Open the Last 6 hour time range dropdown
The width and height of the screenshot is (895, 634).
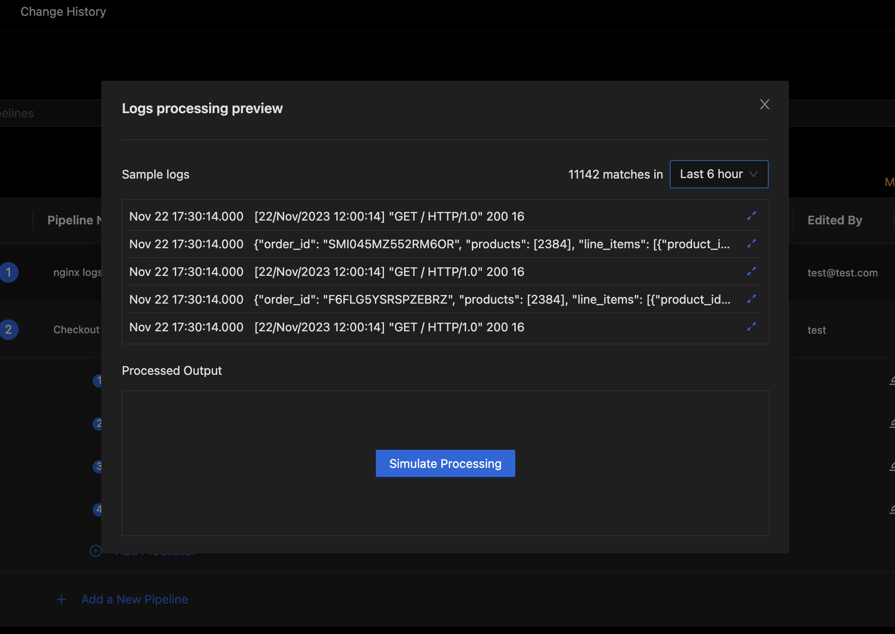click(719, 174)
